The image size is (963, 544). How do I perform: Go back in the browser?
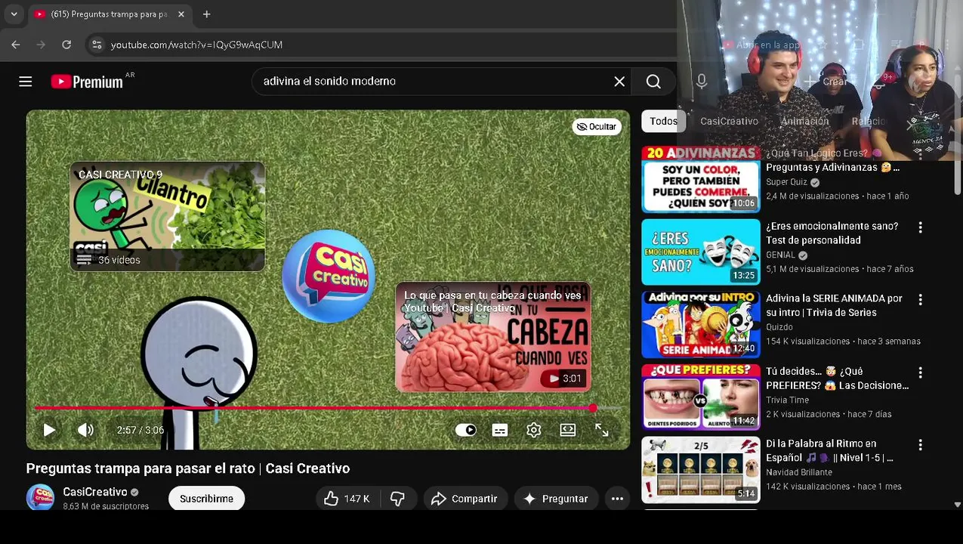coord(16,45)
